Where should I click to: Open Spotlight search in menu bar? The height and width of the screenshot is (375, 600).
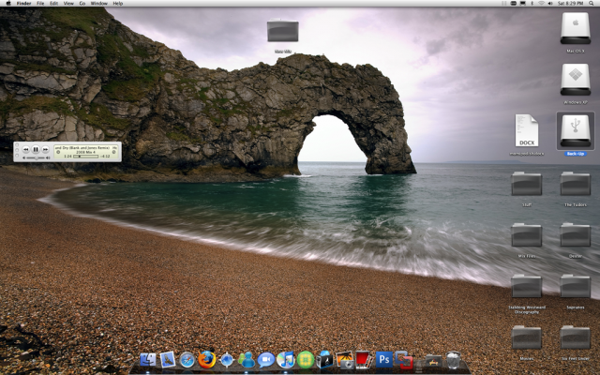(x=592, y=3)
